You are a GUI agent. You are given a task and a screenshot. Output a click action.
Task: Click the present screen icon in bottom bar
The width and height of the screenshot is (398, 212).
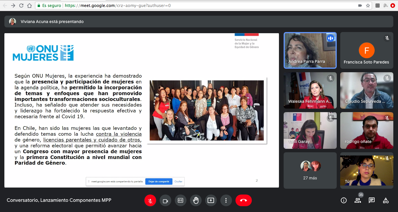coord(211,200)
